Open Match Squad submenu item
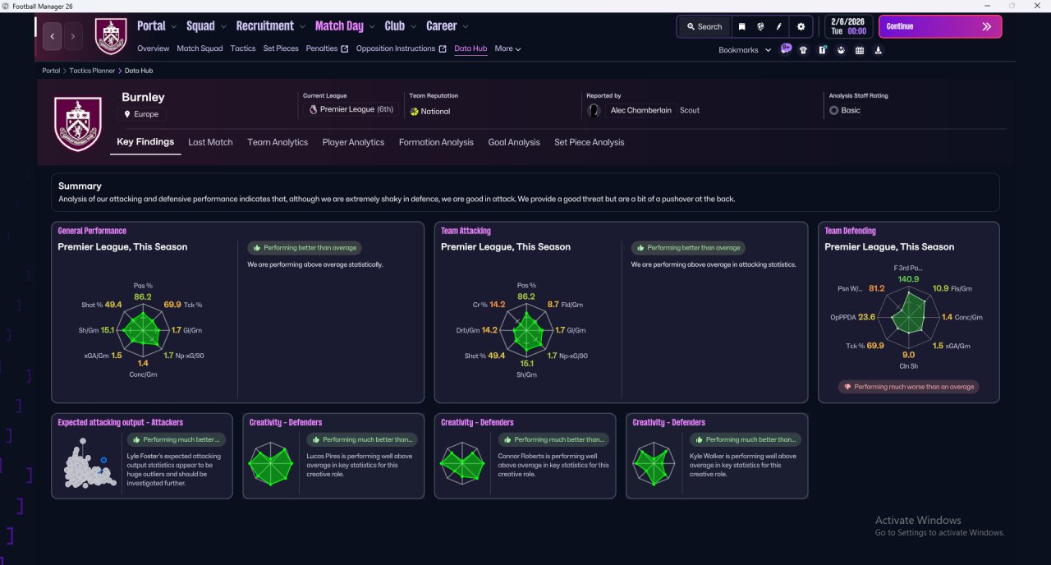 coord(200,48)
